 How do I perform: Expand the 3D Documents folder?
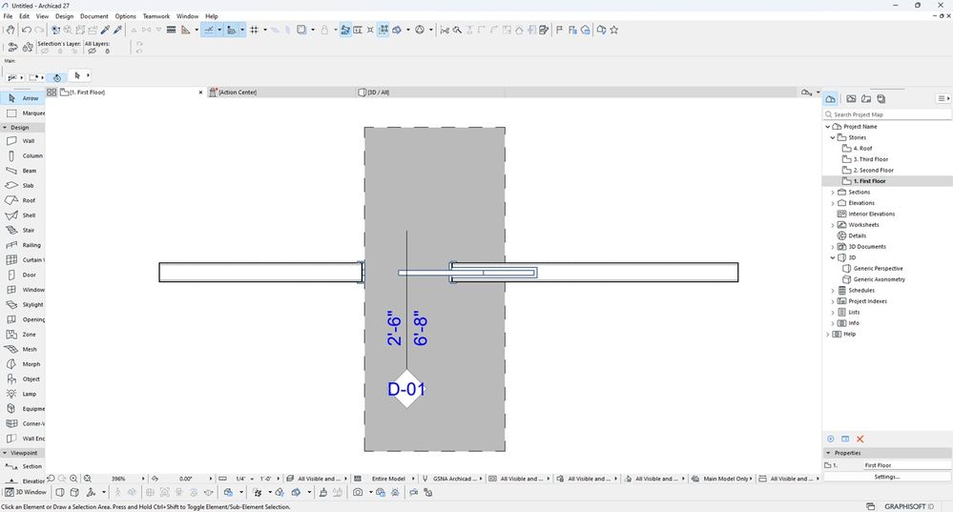tap(833, 247)
